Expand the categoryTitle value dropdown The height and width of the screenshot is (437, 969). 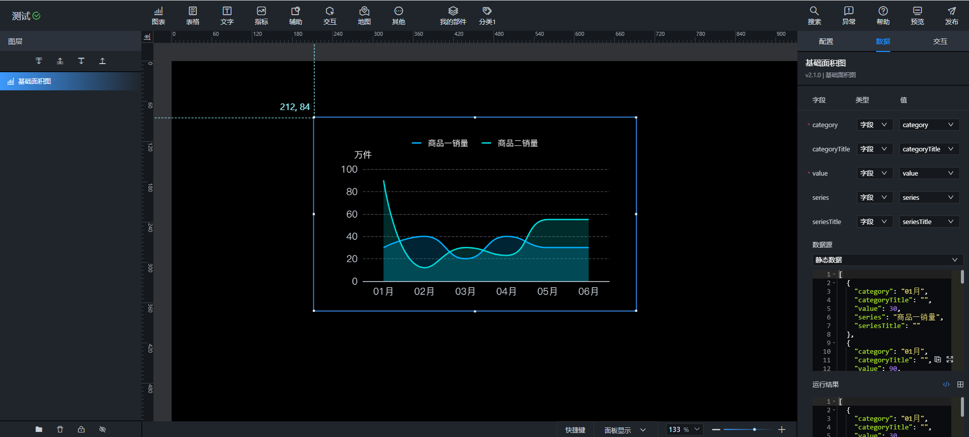pos(929,149)
